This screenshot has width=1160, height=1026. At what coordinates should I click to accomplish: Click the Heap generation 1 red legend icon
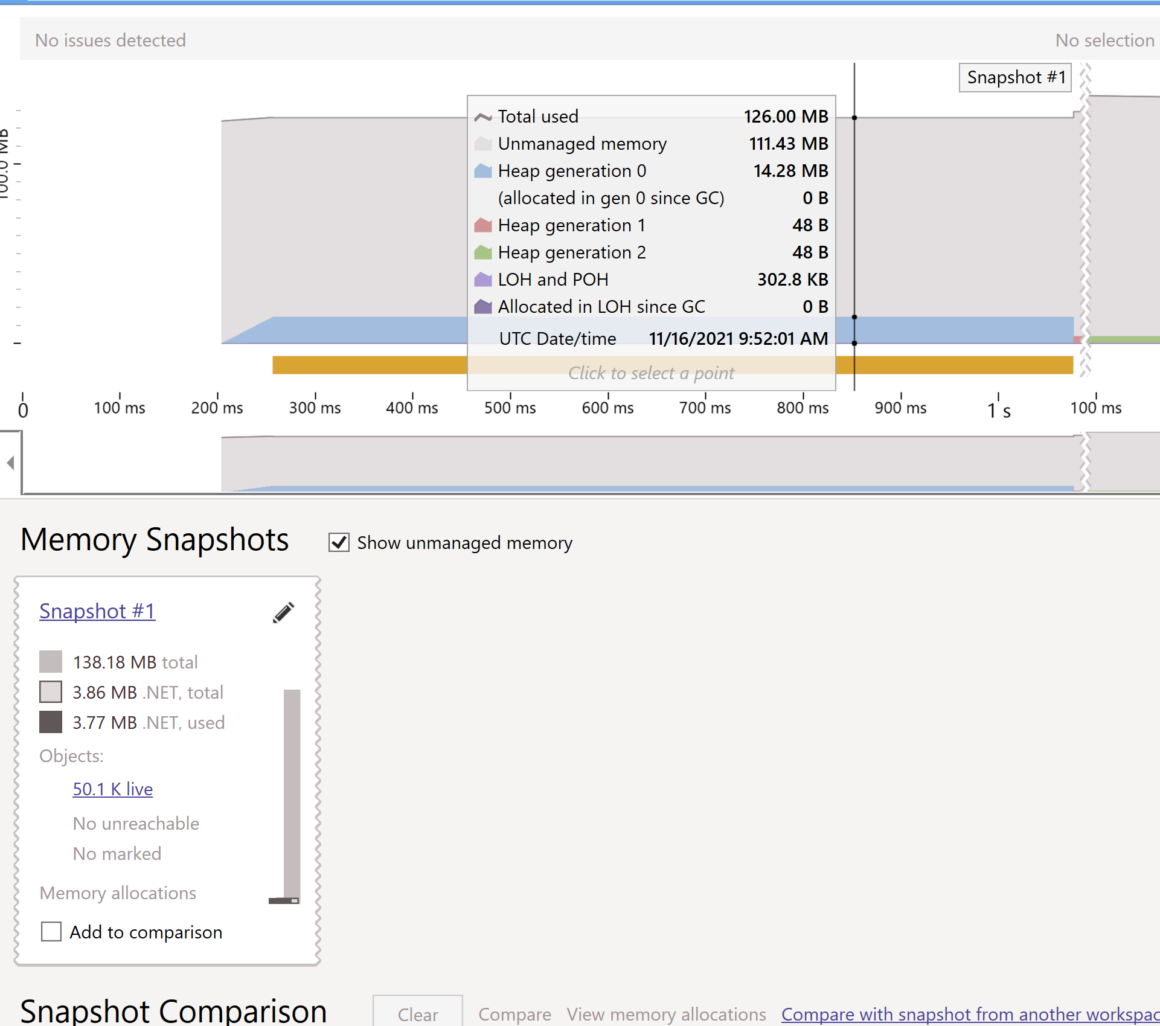484,225
